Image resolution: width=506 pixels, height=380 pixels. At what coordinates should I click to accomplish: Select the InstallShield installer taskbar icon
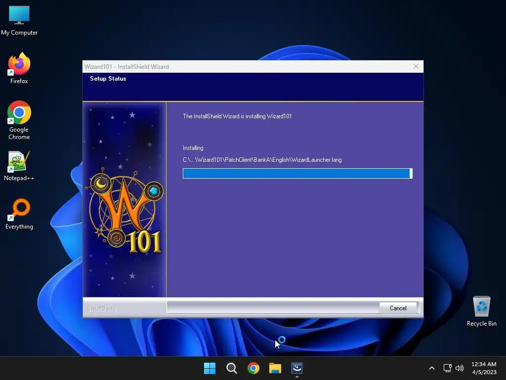click(297, 368)
